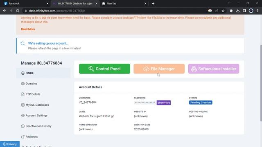The image size is (262, 147).
Task: Toggle password with Show/Hide button
Action: pos(164,102)
